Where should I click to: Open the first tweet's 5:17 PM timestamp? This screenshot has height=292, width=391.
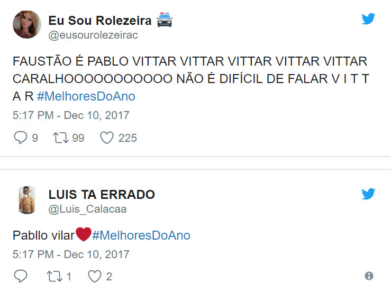71,115
